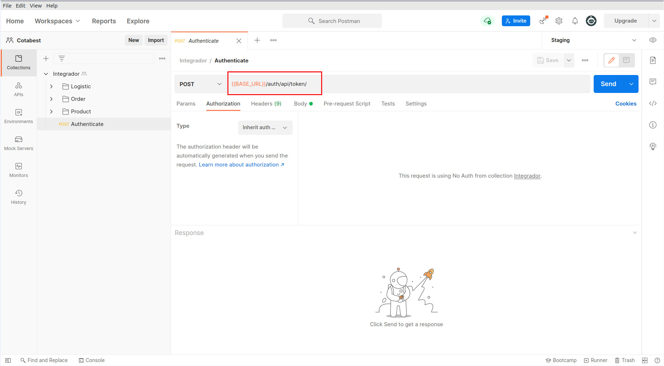664x366 pixels.
Task: Switch to the Params tab
Action: coord(186,104)
